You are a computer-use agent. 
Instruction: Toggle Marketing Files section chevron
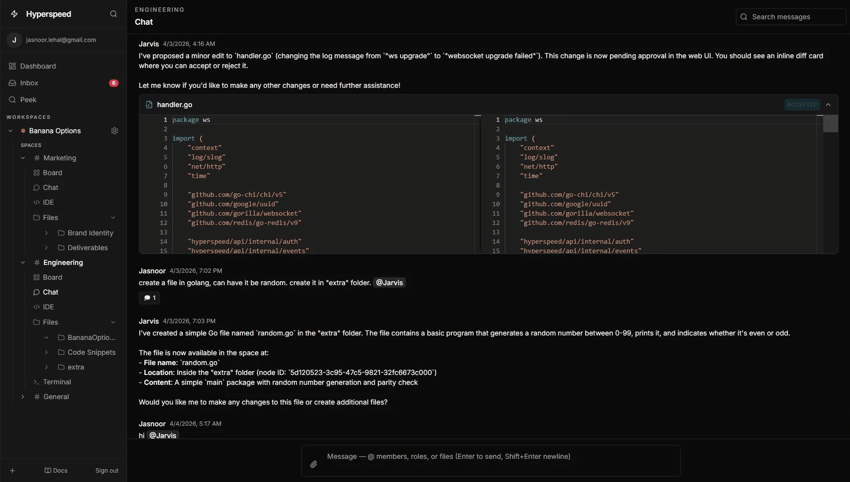(x=113, y=218)
